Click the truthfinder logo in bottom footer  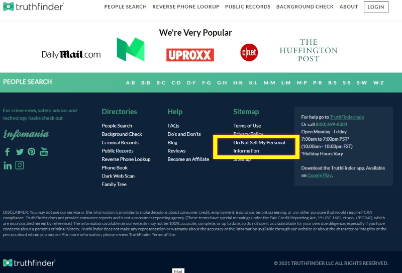point(29,263)
